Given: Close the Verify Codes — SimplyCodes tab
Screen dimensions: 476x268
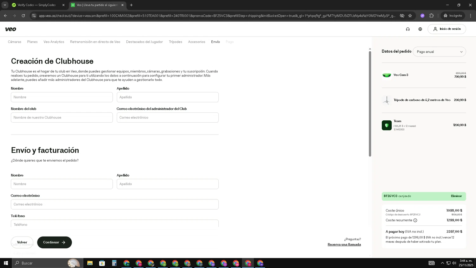Looking at the screenshot, I should (x=63, y=5).
